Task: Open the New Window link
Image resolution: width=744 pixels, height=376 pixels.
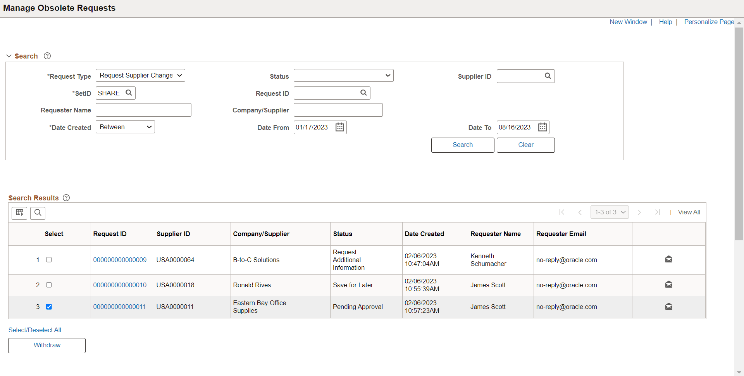Action: click(x=628, y=22)
